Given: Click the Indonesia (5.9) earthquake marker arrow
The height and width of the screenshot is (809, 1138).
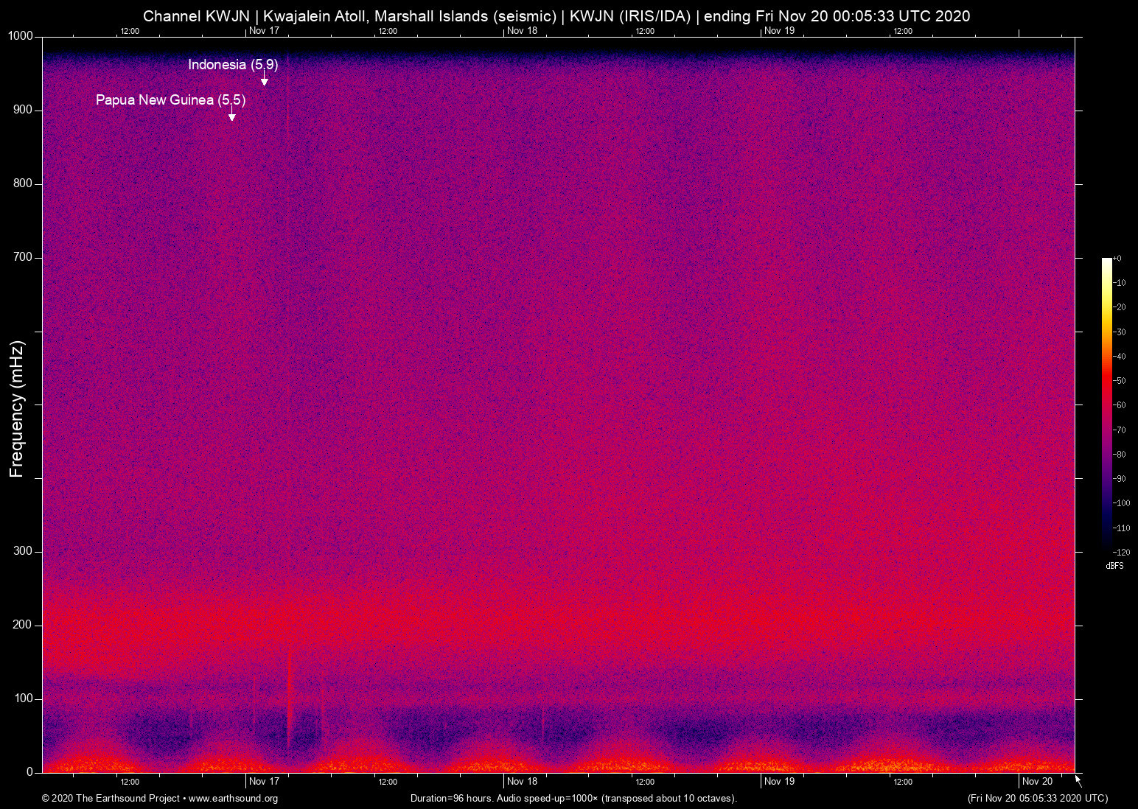Looking at the screenshot, I should [x=265, y=78].
